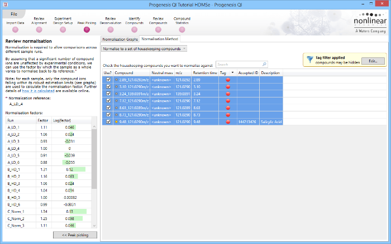Viewport: 391px width, 244px height.
Task: Click red tag of compound 7.12_121.0290m/z
Action: (228, 101)
